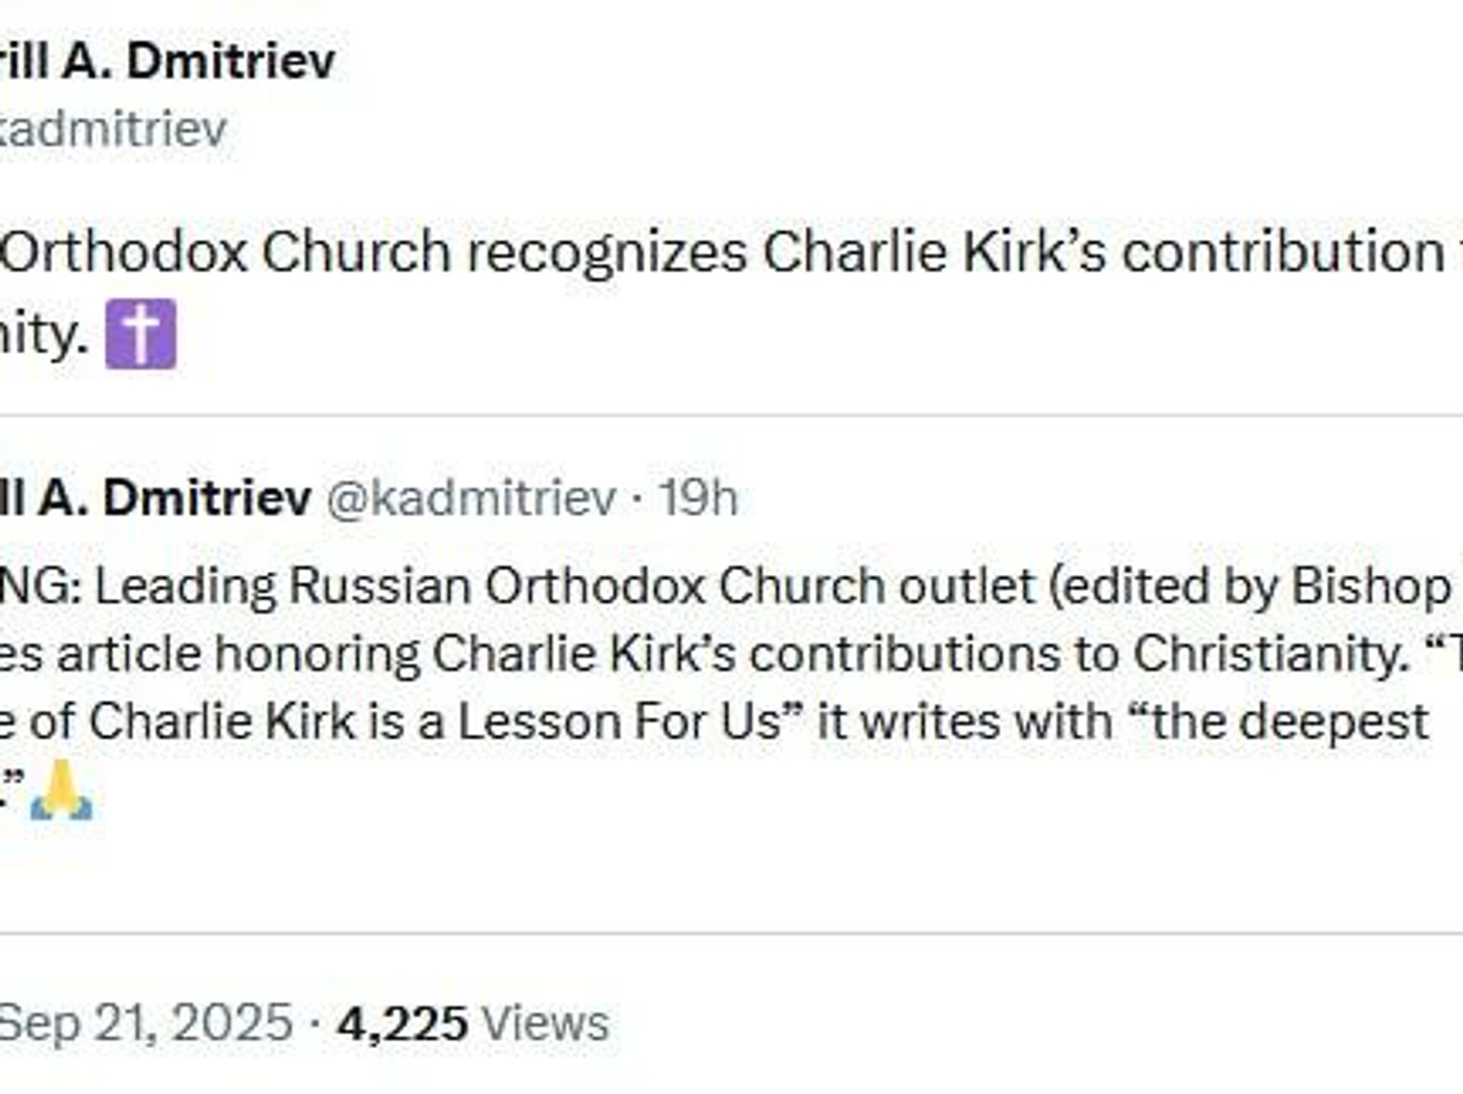The image size is (1463, 1094).
Task: Click the purple cross emoji
Action: click(141, 334)
